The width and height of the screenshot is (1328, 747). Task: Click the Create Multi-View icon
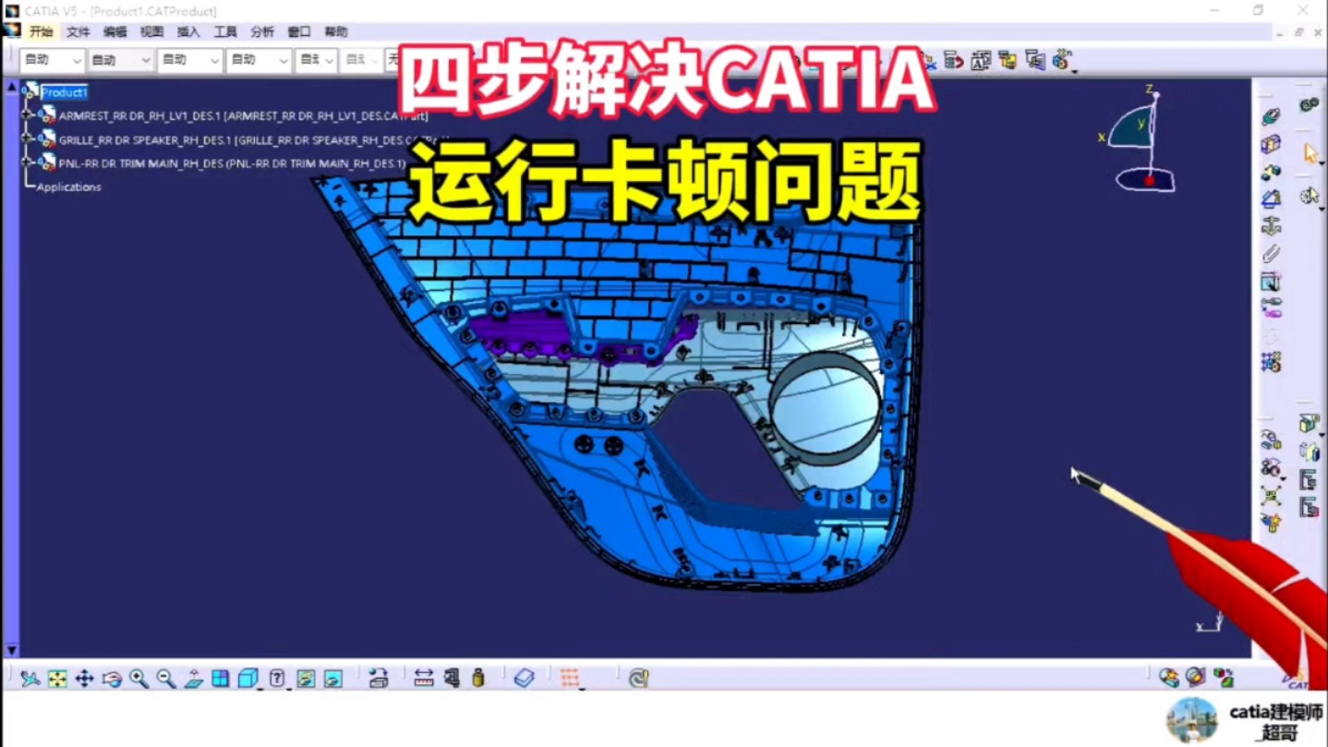click(220, 679)
